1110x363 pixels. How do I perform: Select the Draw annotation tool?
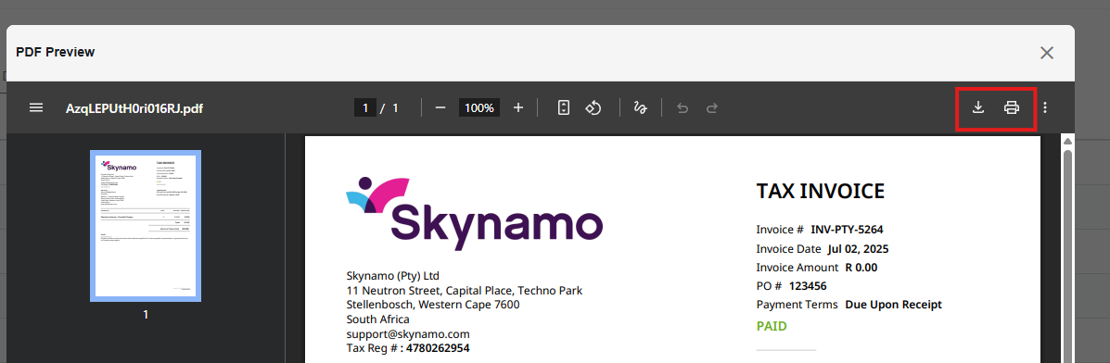(641, 107)
